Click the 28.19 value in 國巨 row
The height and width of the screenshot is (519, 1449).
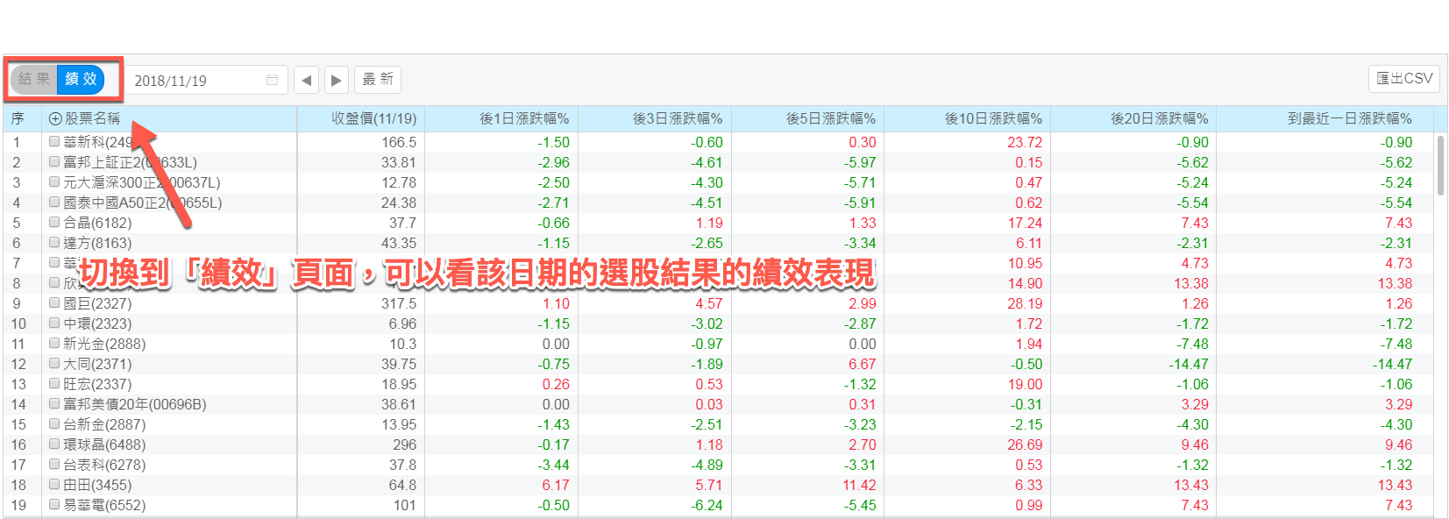point(1025,303)
